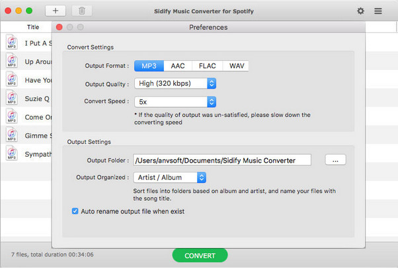Click '7 files, total duration 00:34:06' status text
398x269 pixels.
coord(52,254)
